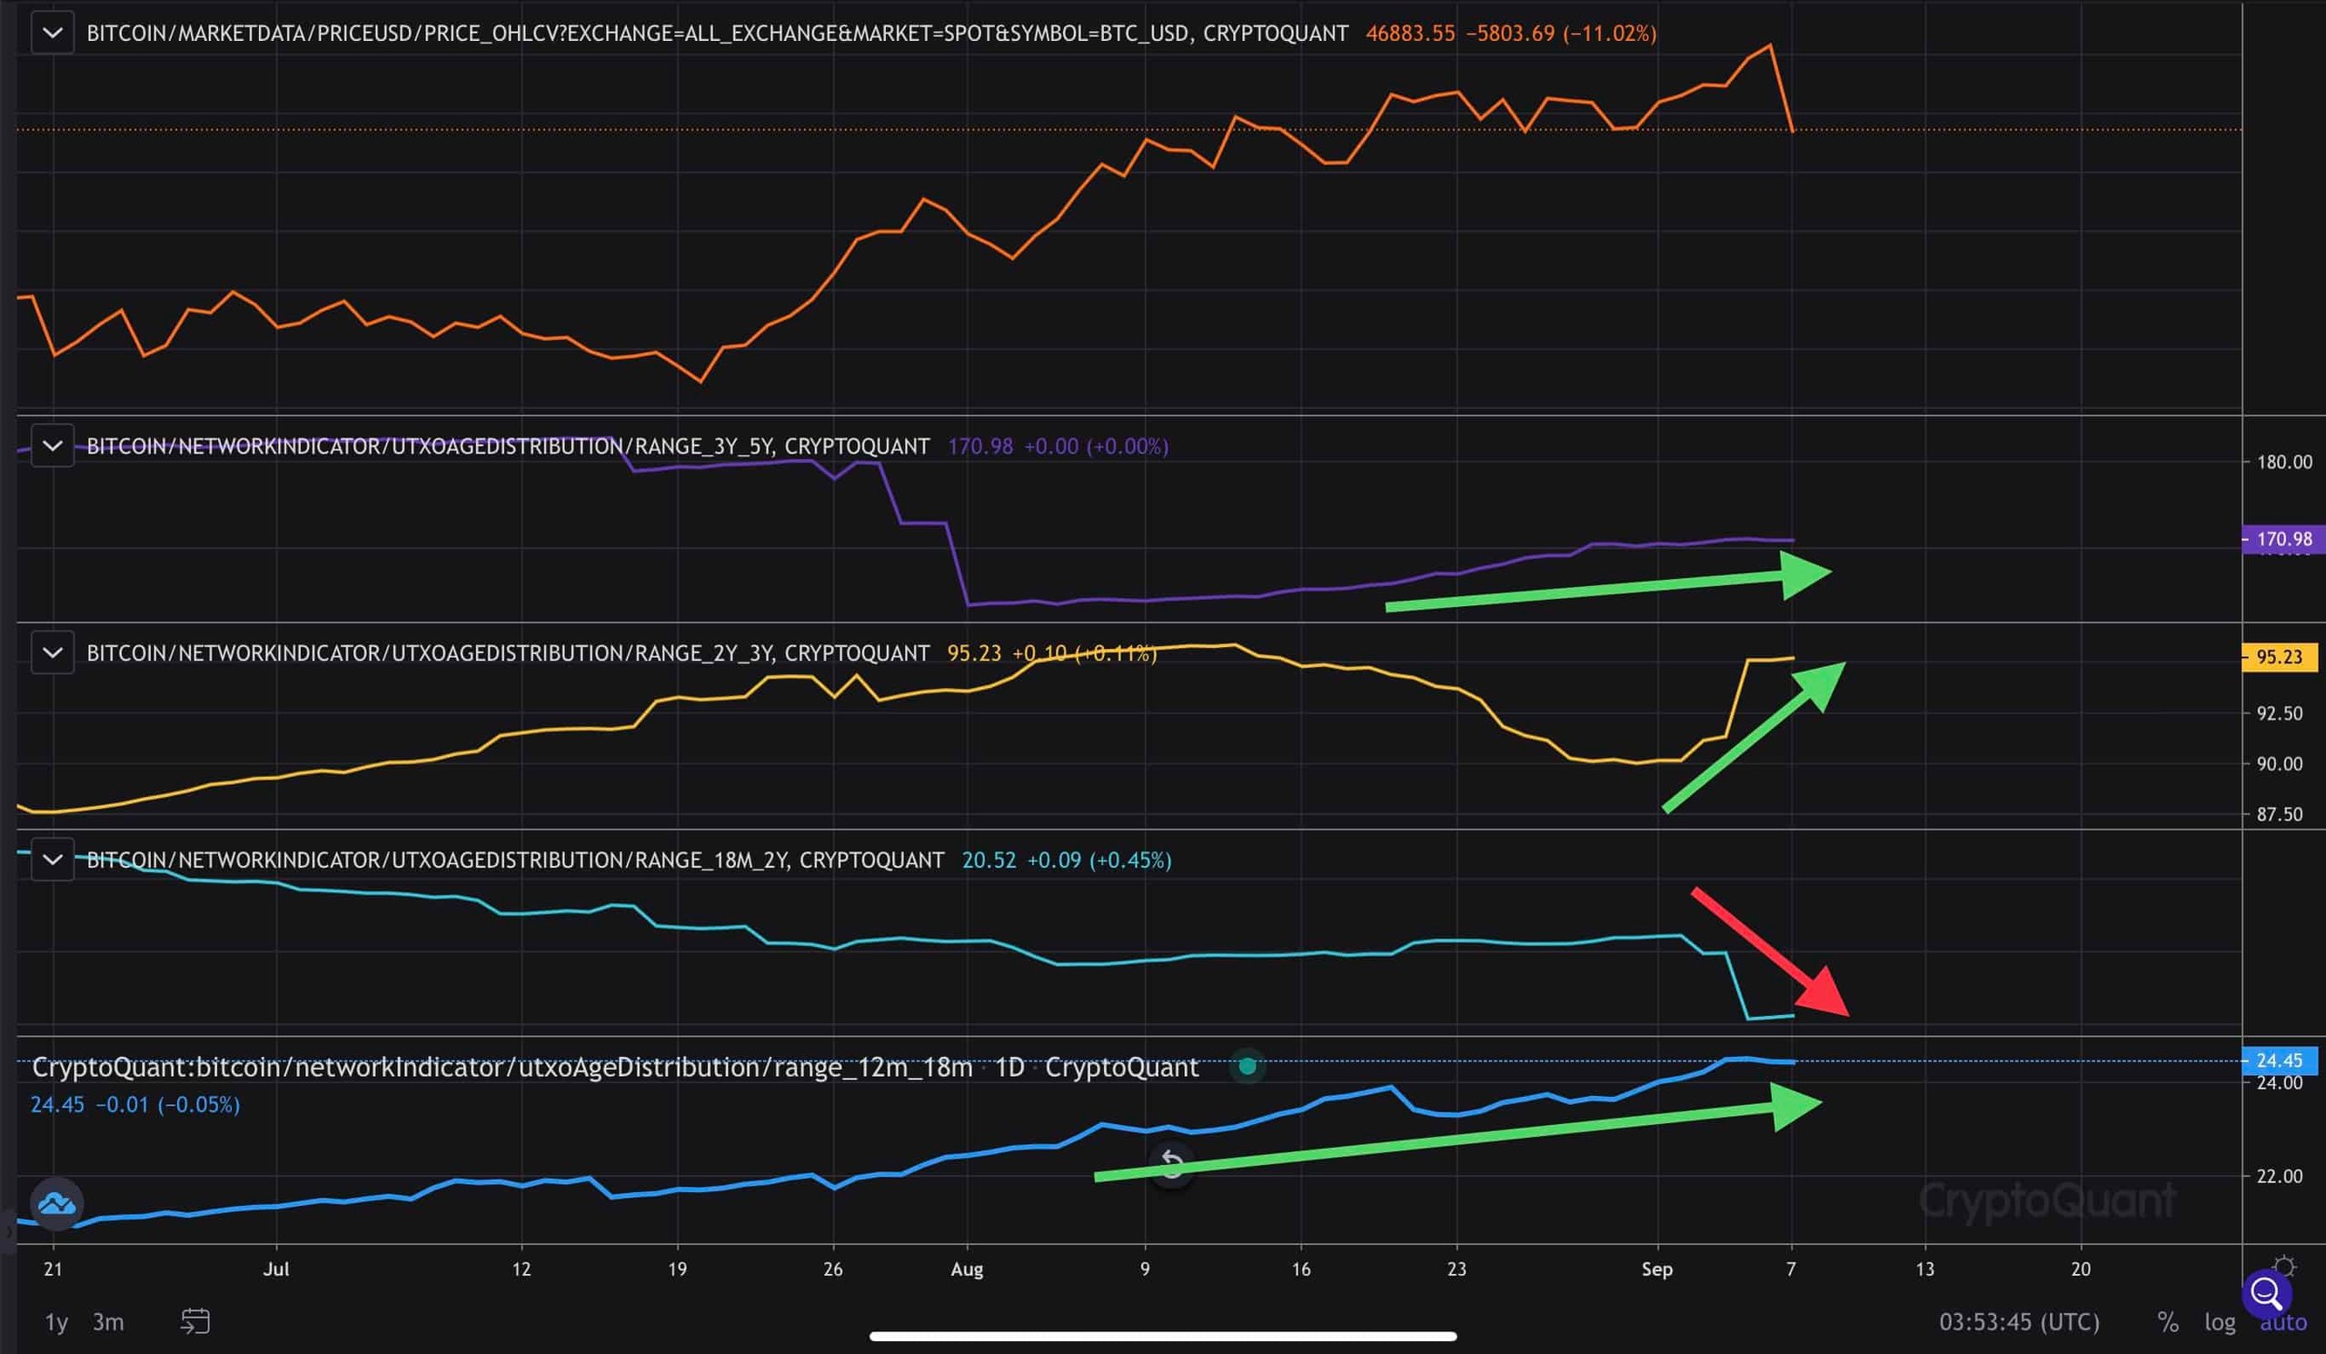Select the RANGE_2Y_3Y indicator legend title

coord(508,653)
